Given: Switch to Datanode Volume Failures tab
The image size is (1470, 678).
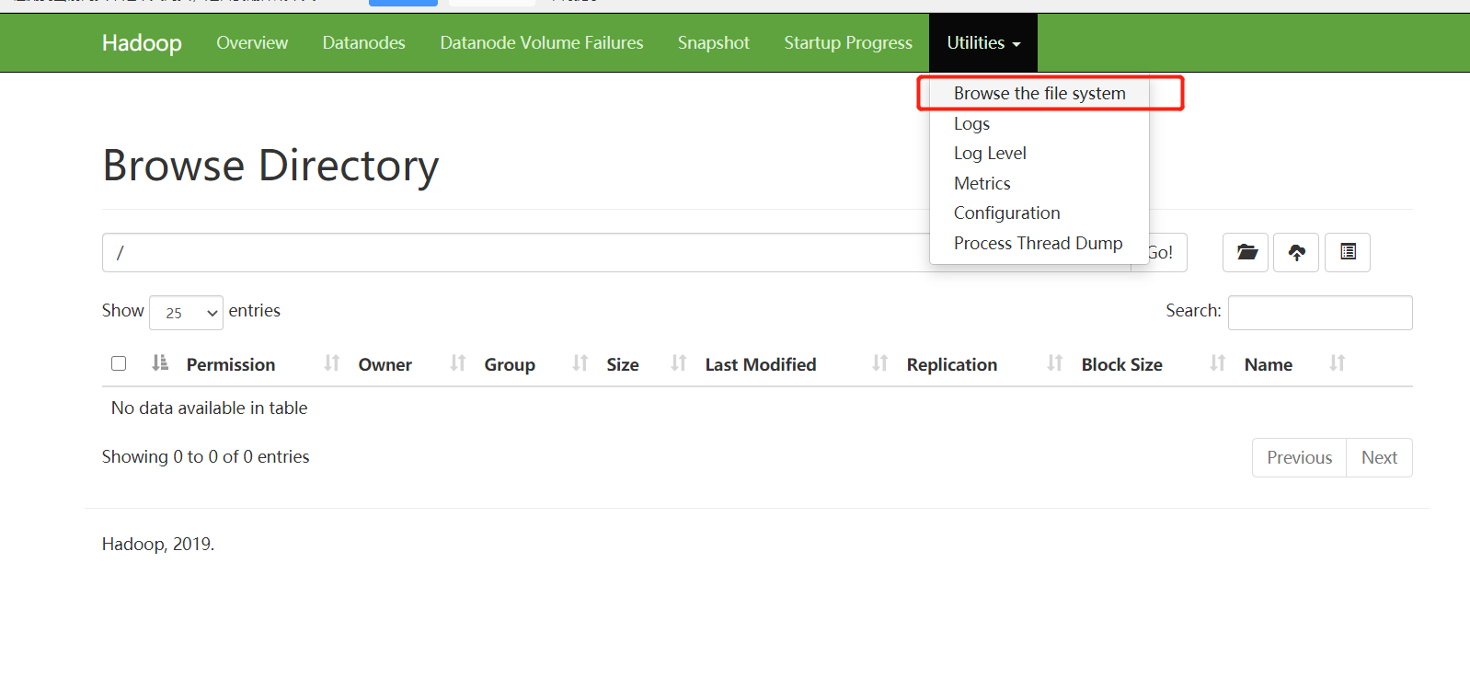Looking at the screenshot, I should pos(542,43).
